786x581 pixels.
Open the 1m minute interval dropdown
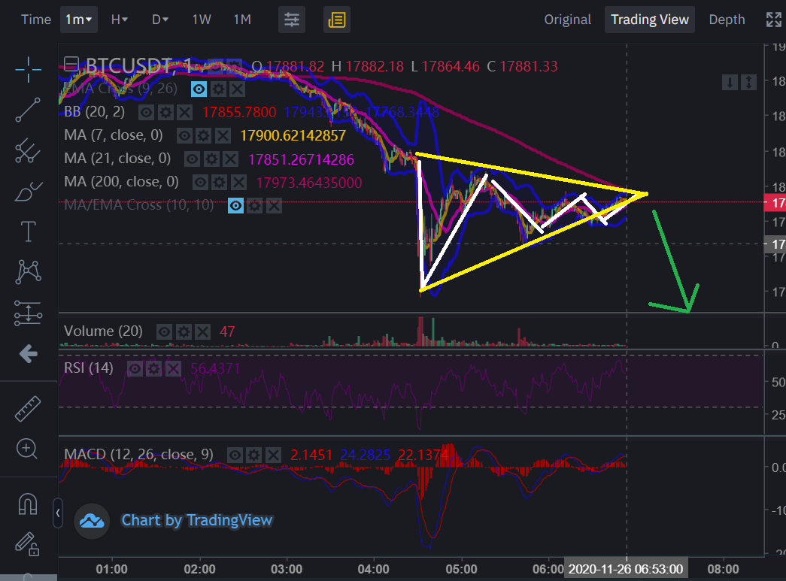79,20
